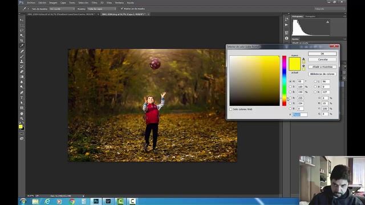
Task: Change screen mode icon at toolbox bottom
Action: click(22, 139)
